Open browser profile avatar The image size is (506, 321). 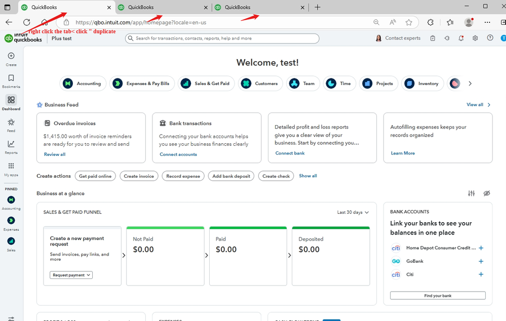469,22
